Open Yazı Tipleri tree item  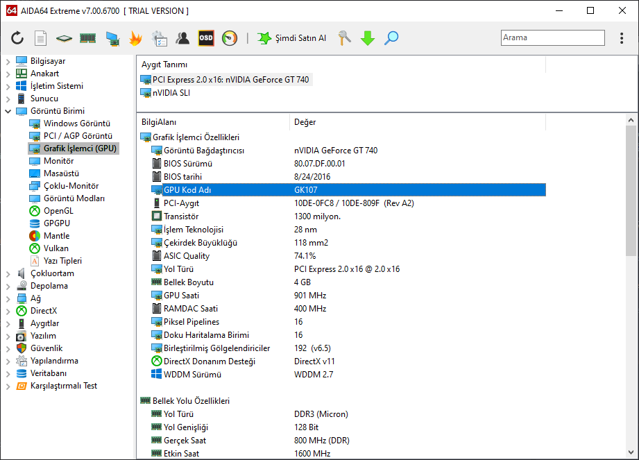(56, 261)
